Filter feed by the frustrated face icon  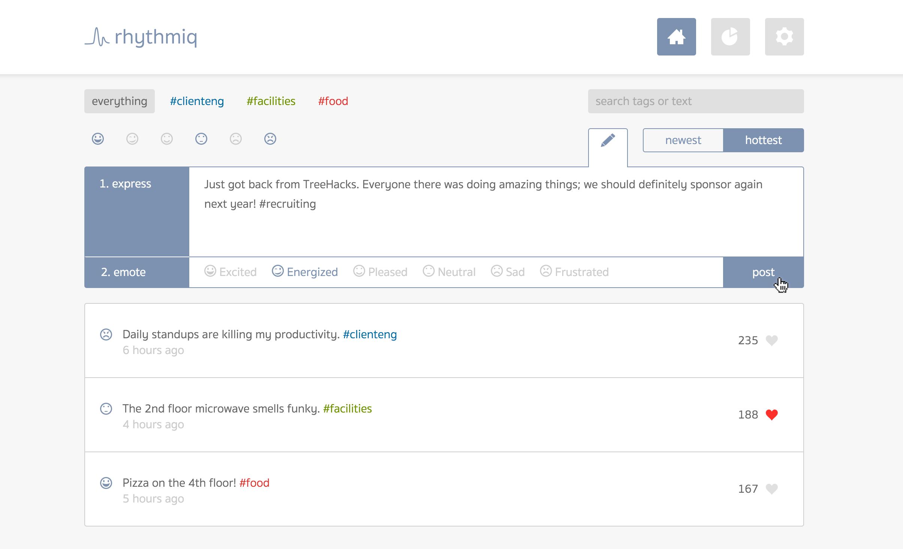point(270,139)
